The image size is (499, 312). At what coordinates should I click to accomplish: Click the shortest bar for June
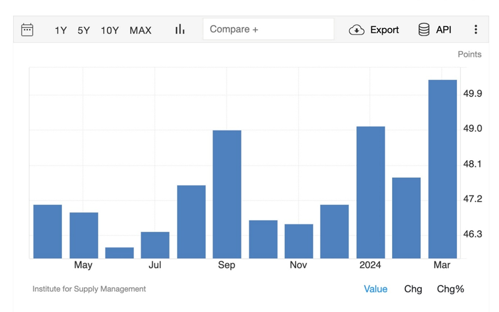[119, 253]
